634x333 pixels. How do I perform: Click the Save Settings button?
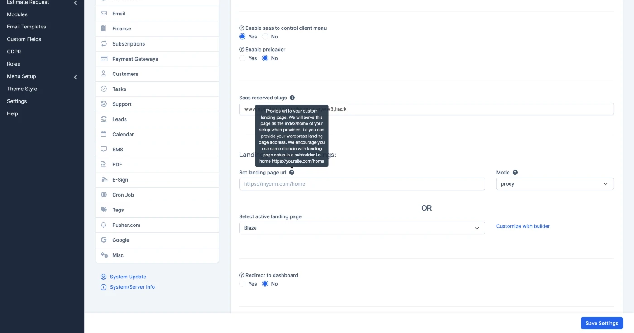602,323
